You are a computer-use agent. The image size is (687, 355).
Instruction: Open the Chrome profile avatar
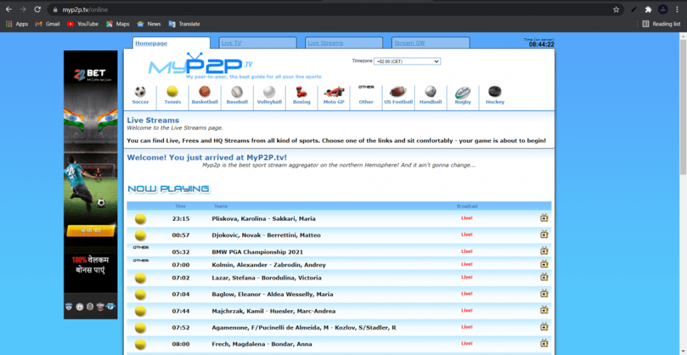pyautogui.click(x=663, y=9)
